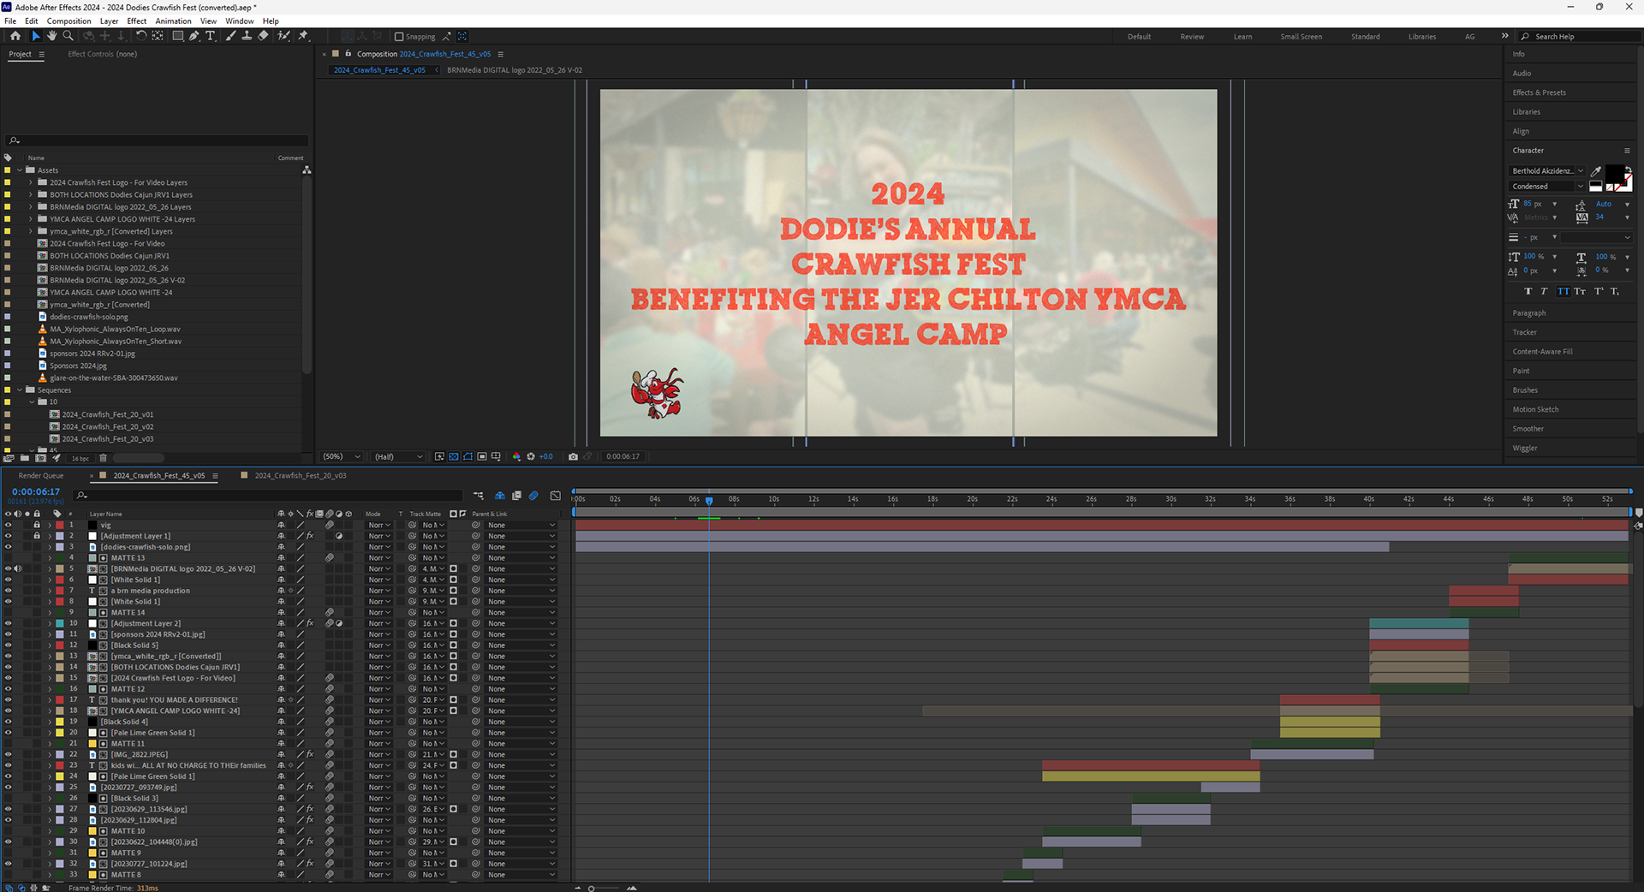Toggle Faux Bold in Character panel
1644x892 pixels.
point(1528,291)
